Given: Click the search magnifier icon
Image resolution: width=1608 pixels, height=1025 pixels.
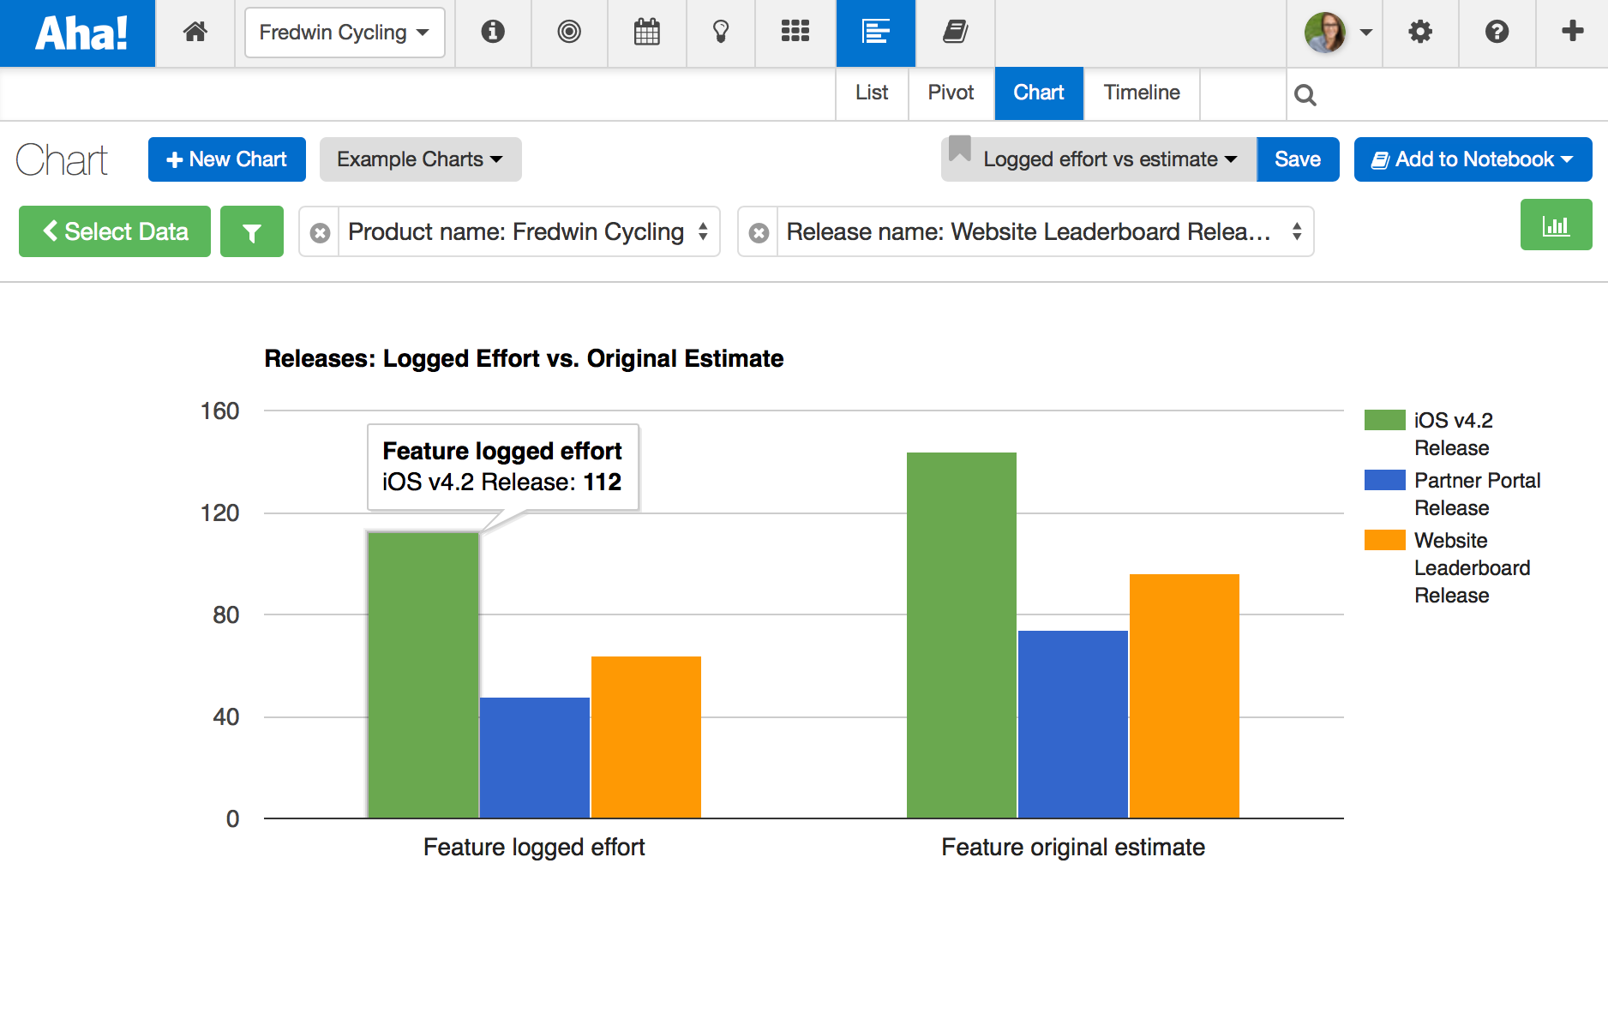Looking at the screenshot, I should (1305, 94).
